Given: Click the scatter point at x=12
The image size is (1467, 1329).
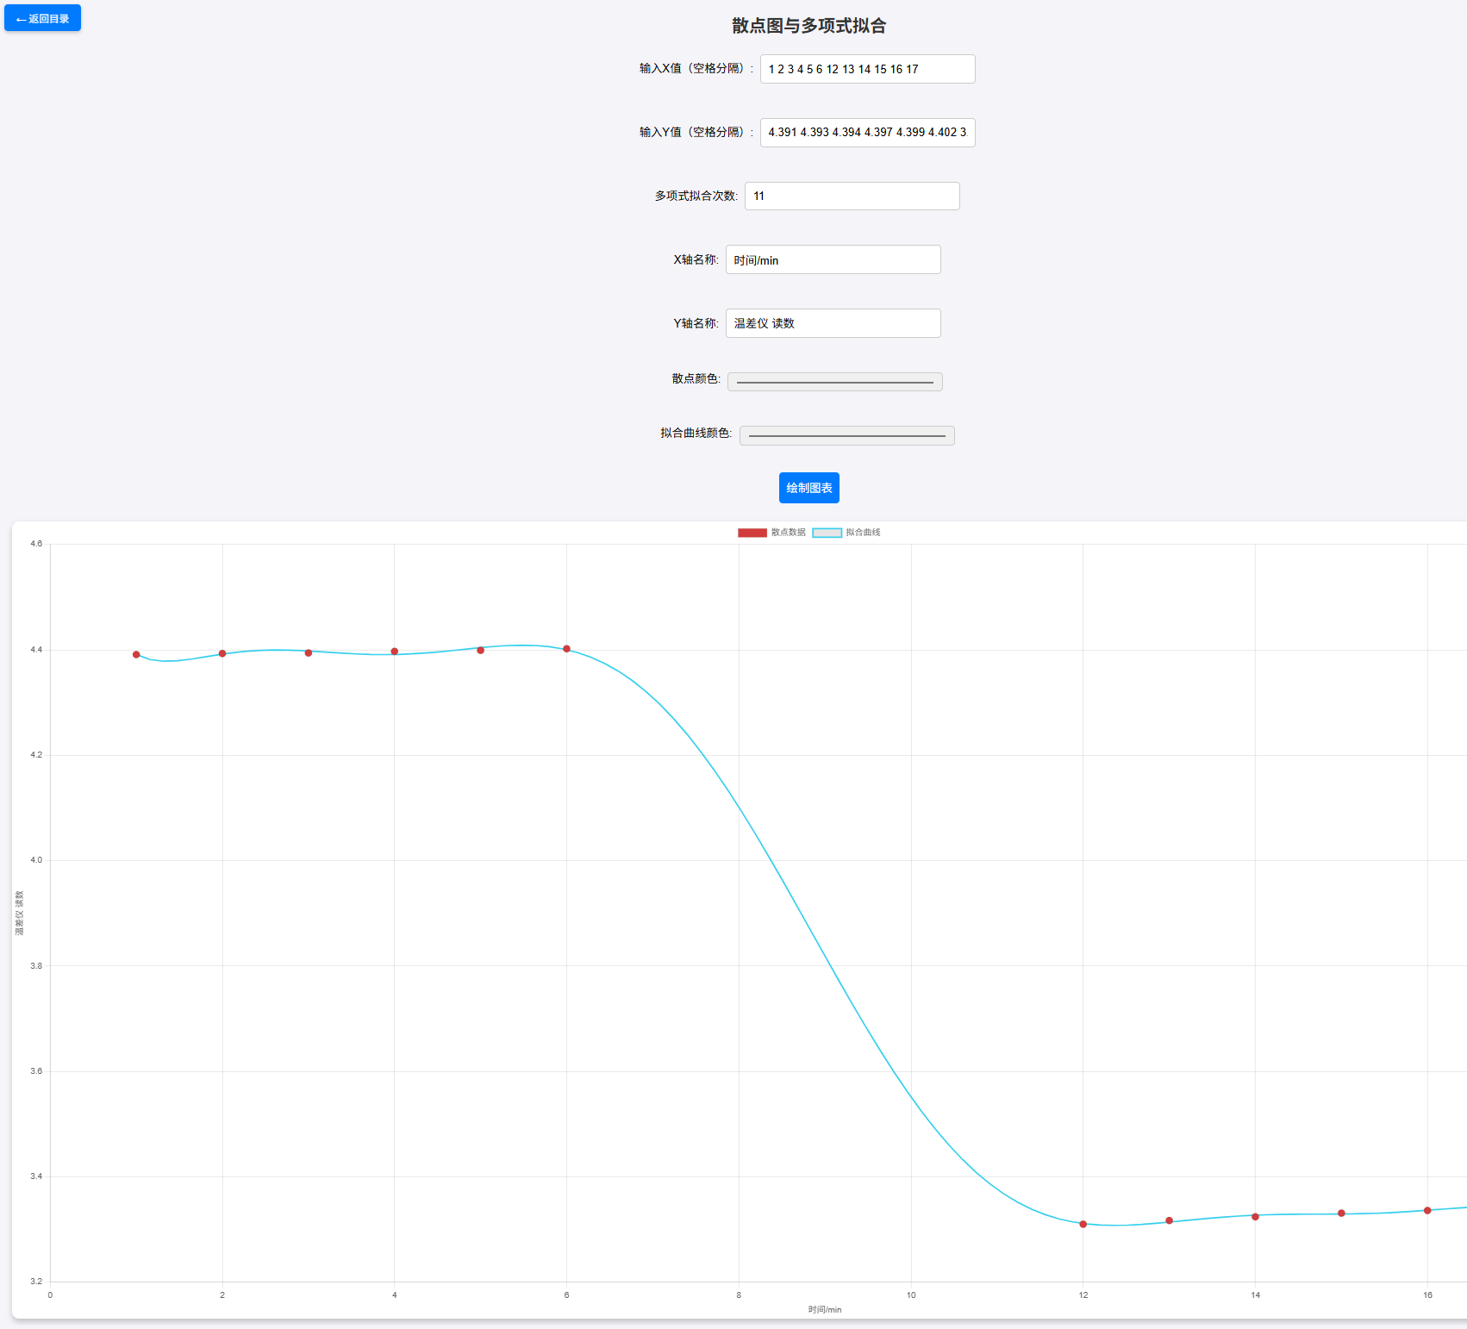Looking at the screenshot, I should 1083,1224.
